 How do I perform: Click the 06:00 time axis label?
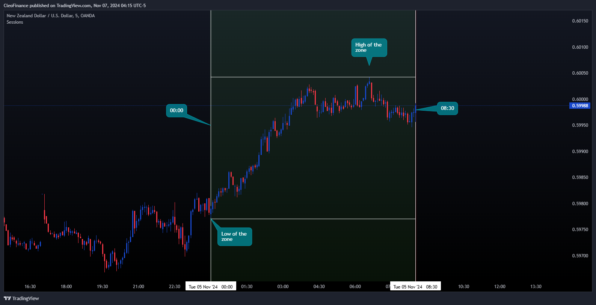355,287
